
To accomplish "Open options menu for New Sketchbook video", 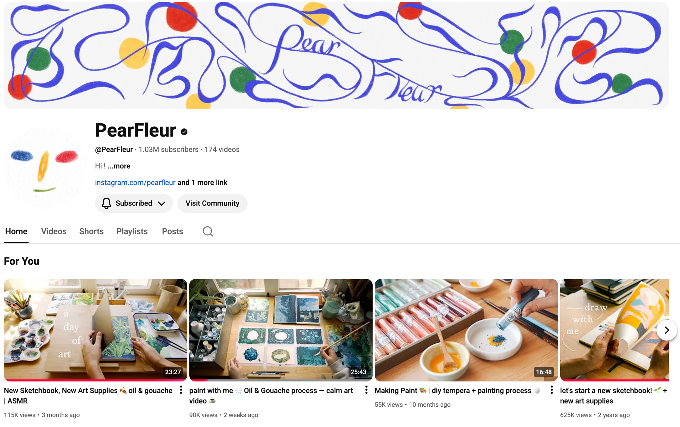I will (181, 390).
